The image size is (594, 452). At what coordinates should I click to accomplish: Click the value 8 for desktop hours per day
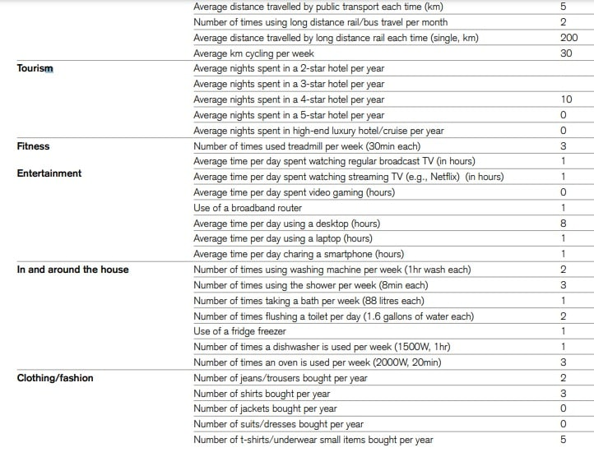(563, 224)
